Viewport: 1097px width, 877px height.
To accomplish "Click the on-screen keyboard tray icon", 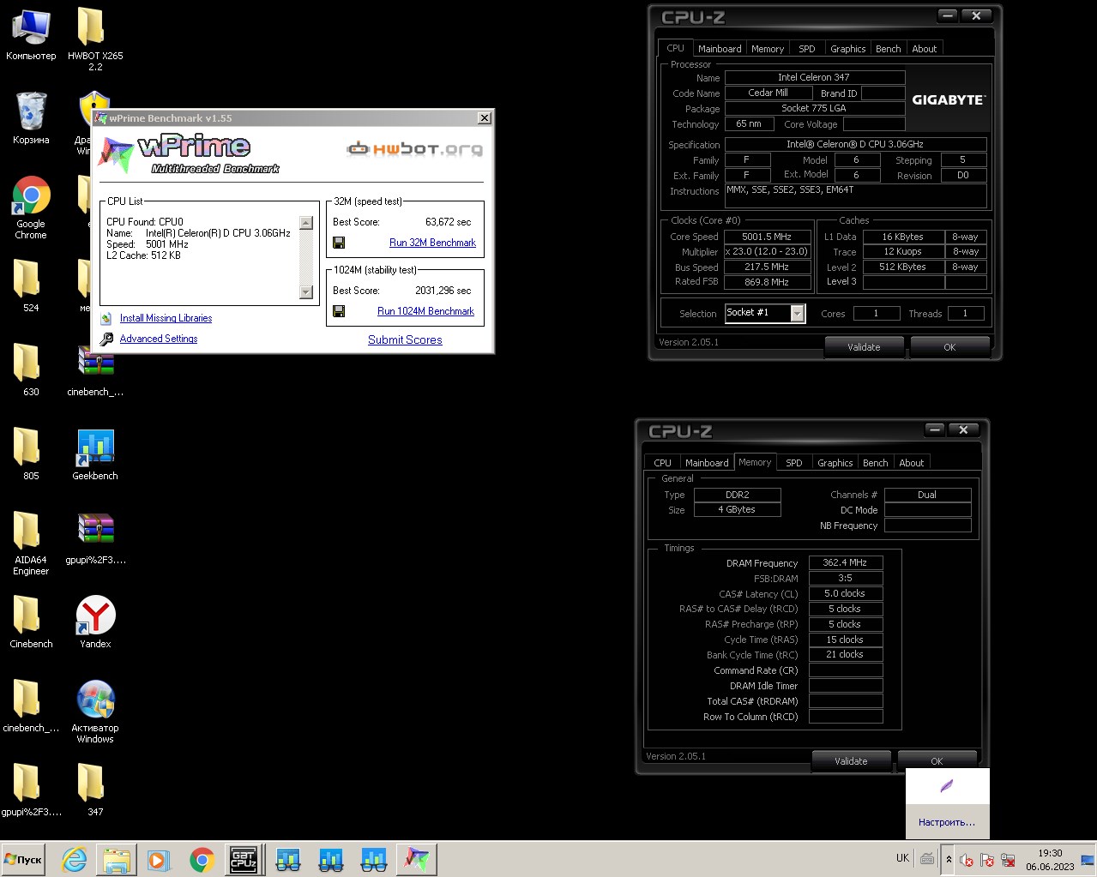I will click(927, 859).
